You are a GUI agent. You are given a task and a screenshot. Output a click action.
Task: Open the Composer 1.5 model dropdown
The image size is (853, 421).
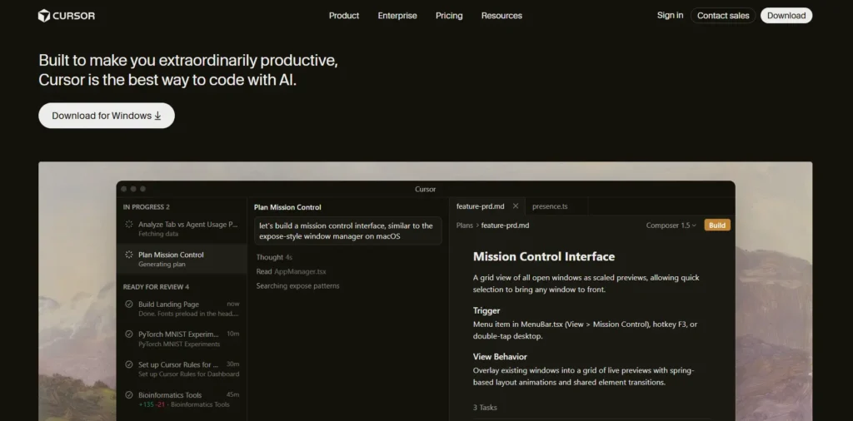point(671,225)
